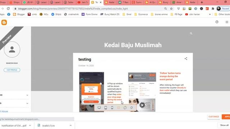The image size is (230, 129).
Task: Open the viralmelink bookmark
Action: (x=72, y=14)
